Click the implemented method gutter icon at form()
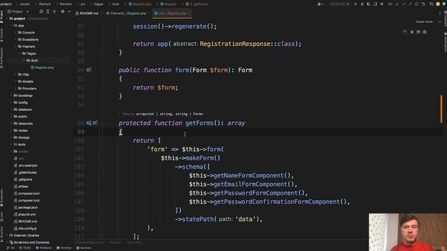447x251 pixels. [89, 70]
